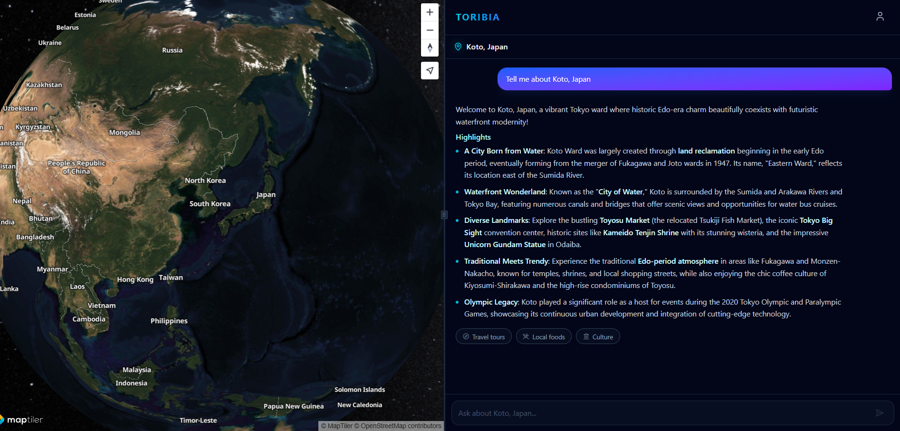Click the Ukraine map label
Viewport: 900px width, 431px height.
(50, 42)
